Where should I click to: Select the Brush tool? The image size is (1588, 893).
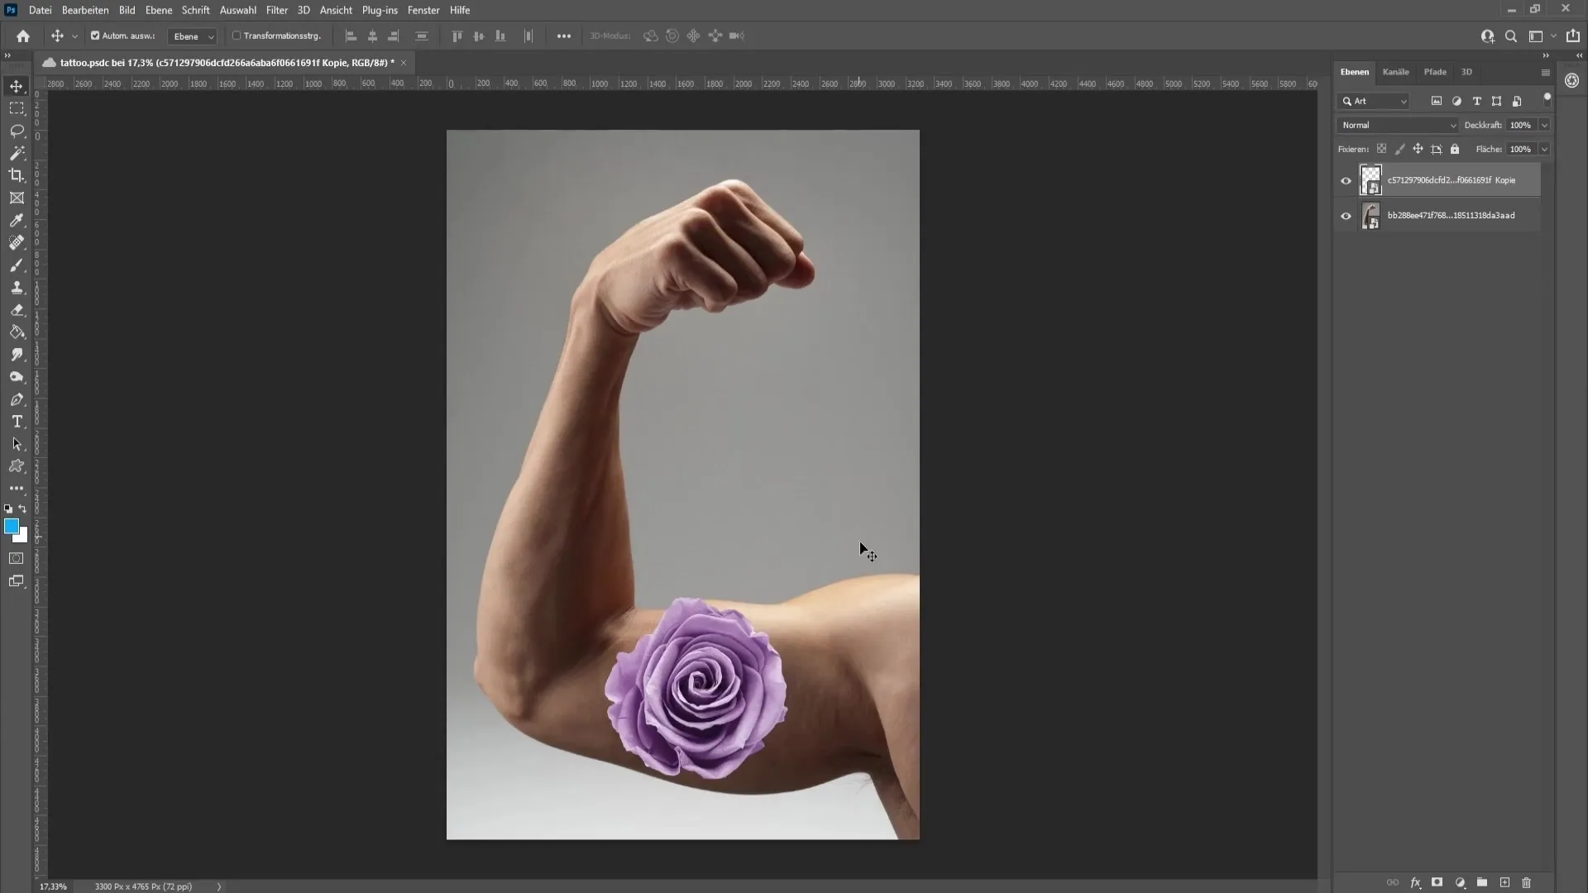click(17, 265)
